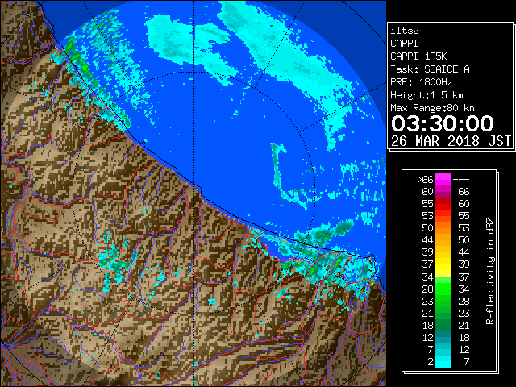Click the bright green 28-34 dBZ swatch
This screenshot has height=387, width=516.
point(443,289)
